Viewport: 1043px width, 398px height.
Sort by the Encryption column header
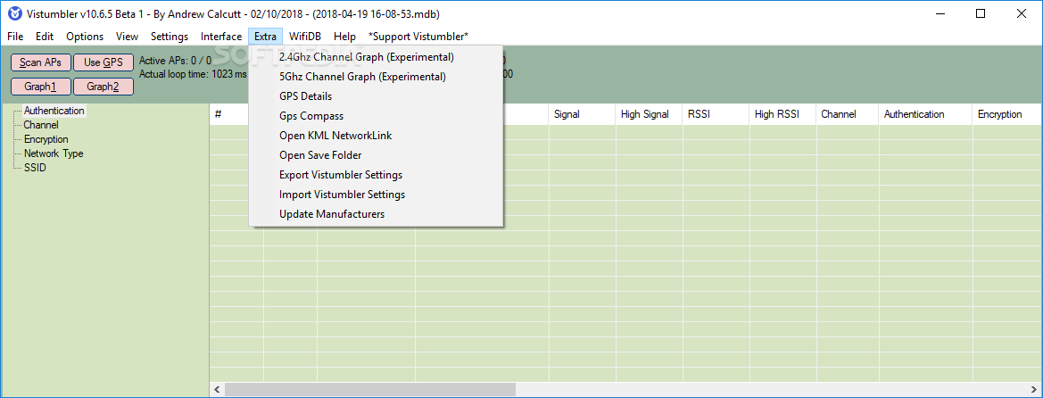coord(1007,114)
